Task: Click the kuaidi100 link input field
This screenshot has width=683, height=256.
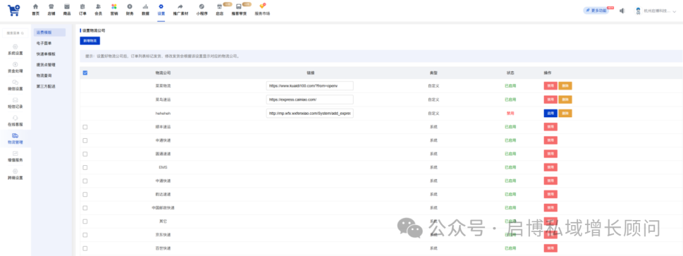Action: tap(309, 86)
